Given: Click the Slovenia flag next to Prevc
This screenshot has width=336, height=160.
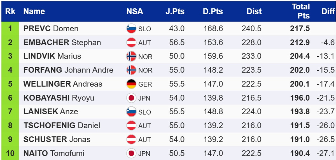Looking at the screenshot, I should click(x=131, y=29).
